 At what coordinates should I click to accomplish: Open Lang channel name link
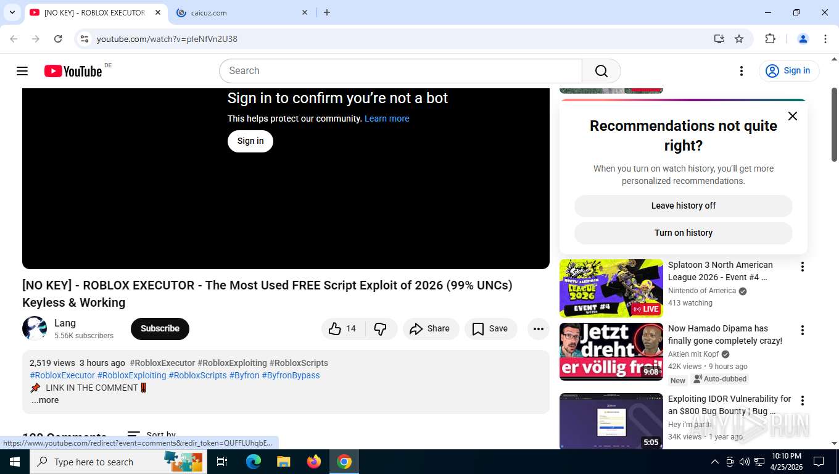tap(65, 323)
